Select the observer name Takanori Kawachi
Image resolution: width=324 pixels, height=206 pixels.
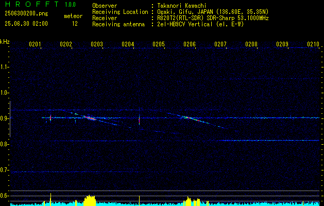[x=182, y=6]
